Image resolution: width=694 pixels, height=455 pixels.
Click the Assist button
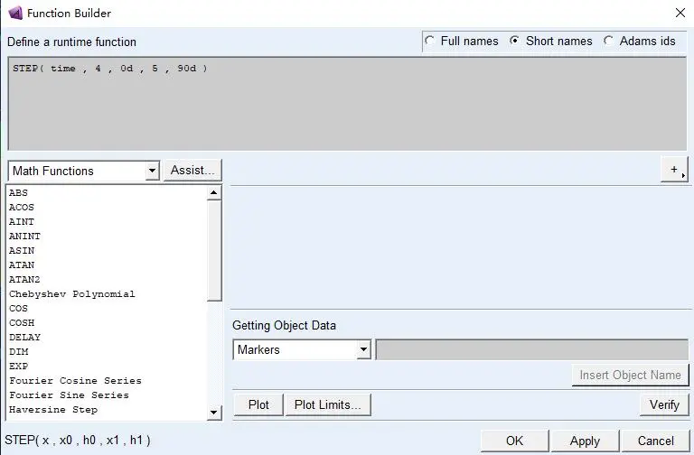click(192, 170)
